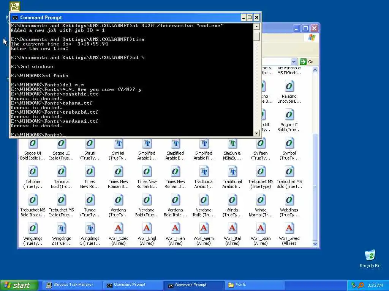
Task: Maximize the Fonts window
Action: [305, 28]
